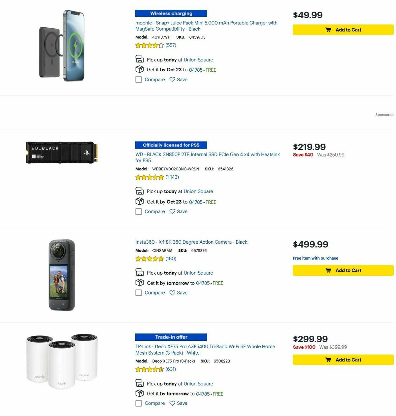Click the store pickup icon for WD BLACK SSD

(139, 191)
